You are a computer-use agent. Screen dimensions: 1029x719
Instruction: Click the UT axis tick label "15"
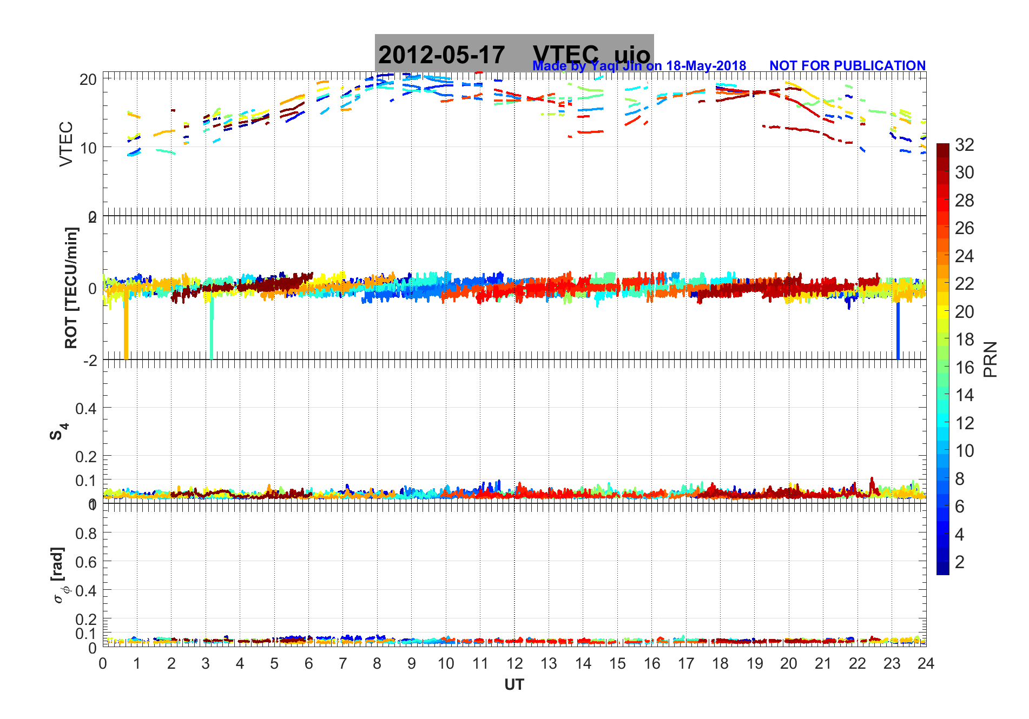(x=617, y=663)
